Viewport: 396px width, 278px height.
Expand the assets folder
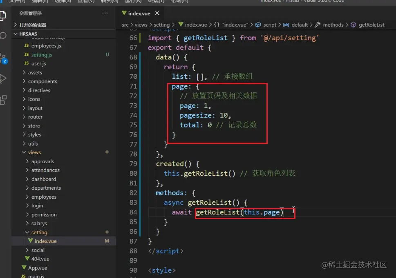[x=35, y=72]
